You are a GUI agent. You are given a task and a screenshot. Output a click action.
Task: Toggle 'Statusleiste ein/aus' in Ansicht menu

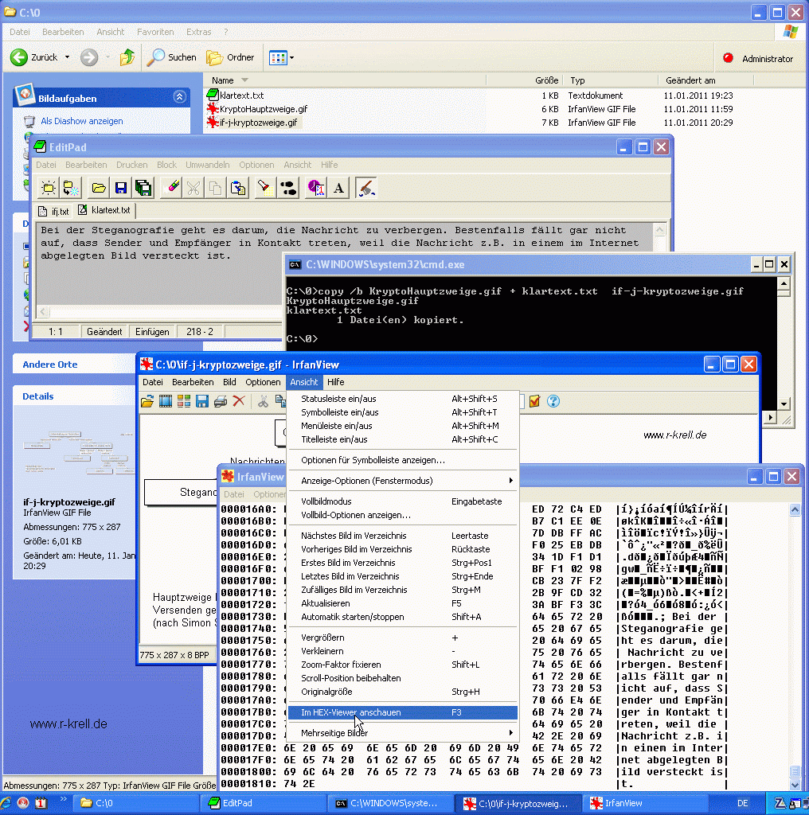[x=338, y=399]
